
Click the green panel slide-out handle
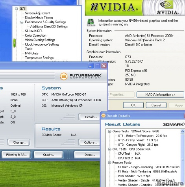(x=14, y=43)
